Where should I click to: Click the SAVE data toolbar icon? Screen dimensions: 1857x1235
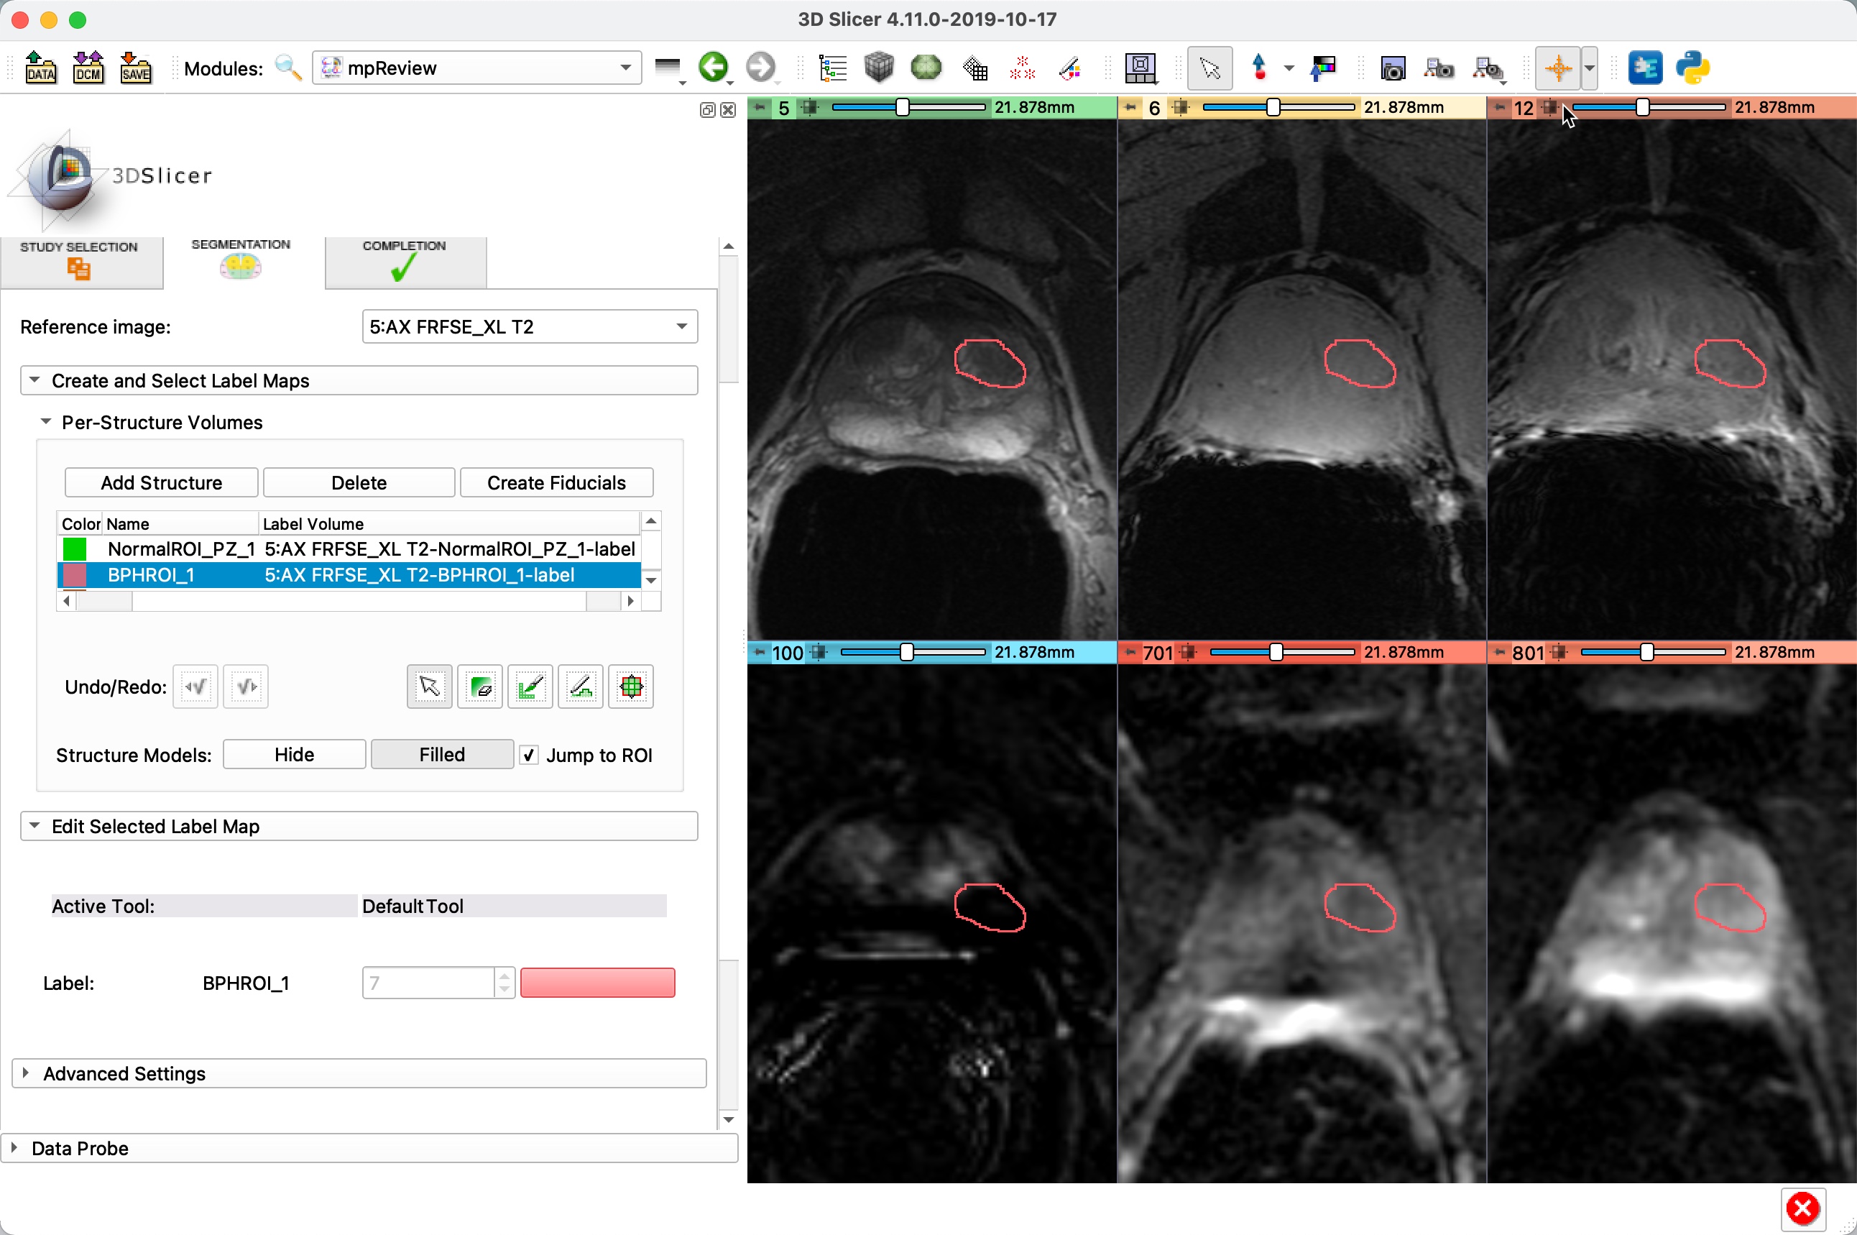click(x=135, y=68)
